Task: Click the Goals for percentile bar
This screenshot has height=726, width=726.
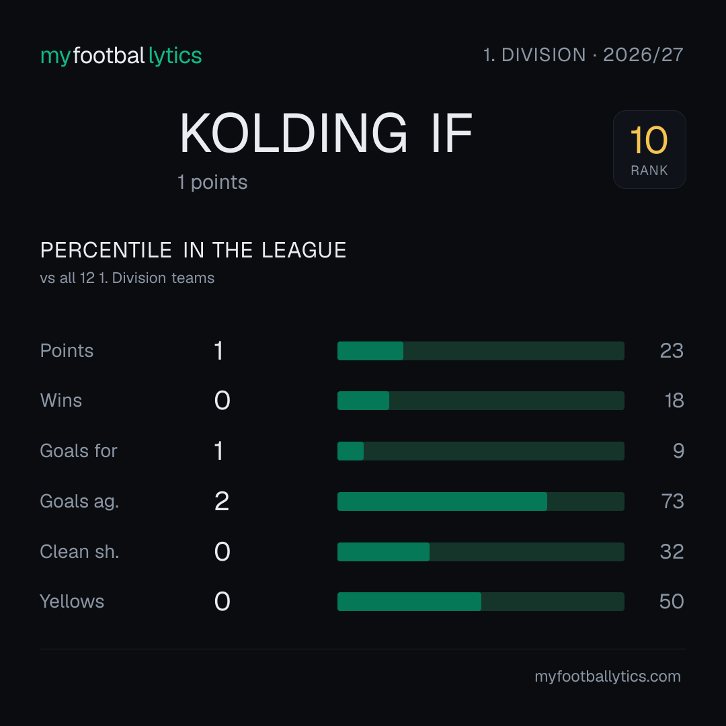Action: 481,451
